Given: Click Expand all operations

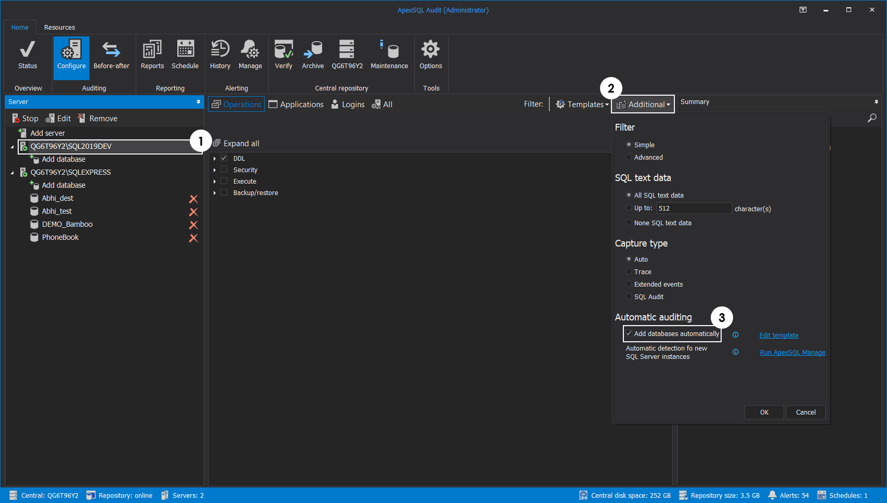Looking at the screenshot, I should (236, 144).
